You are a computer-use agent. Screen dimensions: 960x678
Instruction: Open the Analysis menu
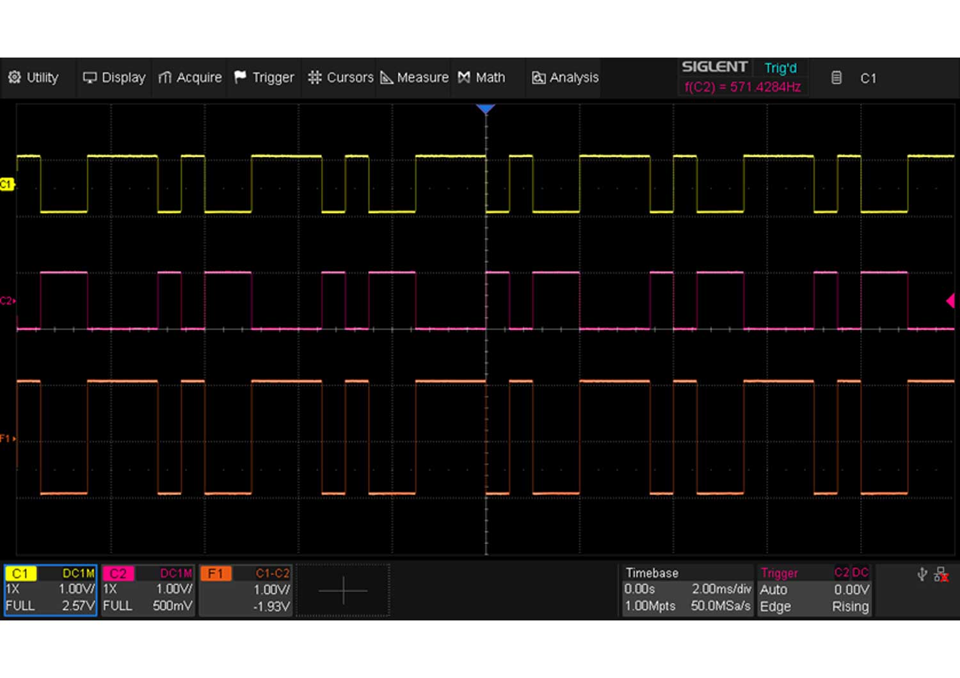(565, 77)
